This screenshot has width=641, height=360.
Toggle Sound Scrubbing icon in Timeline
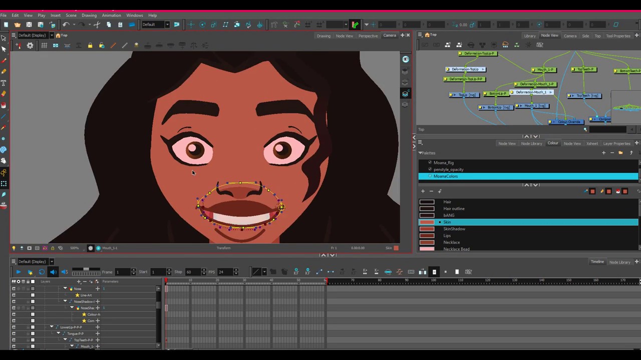click(65, 272)
